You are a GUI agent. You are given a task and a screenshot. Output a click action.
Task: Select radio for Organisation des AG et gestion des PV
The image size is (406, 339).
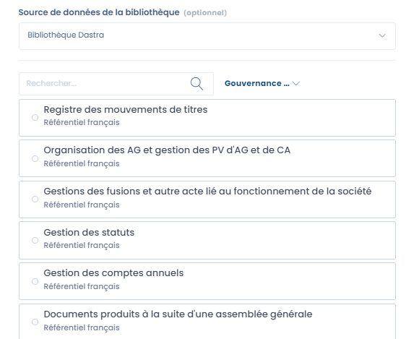click(35, 158)
